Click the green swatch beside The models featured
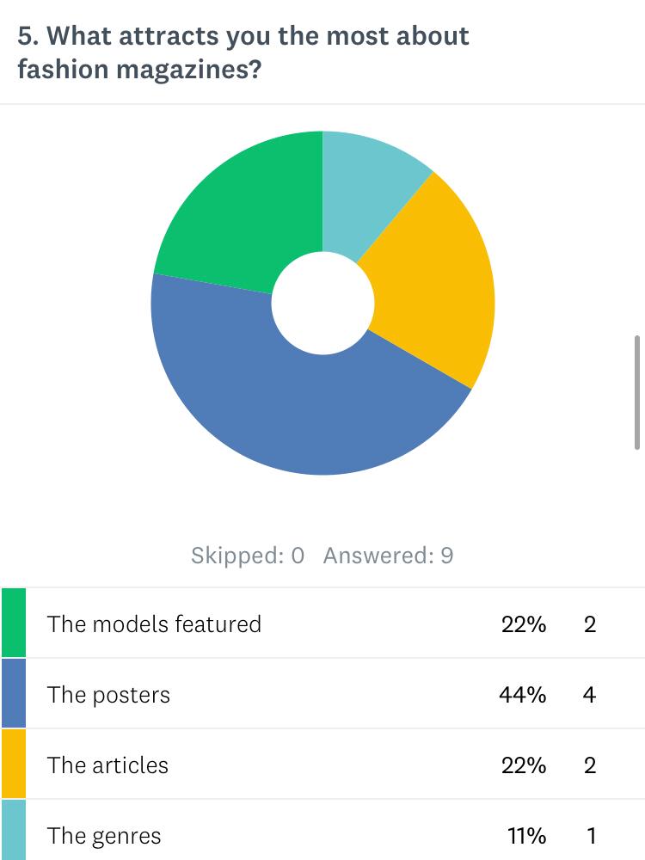Viewport: 645px width, 860px height. pyautogui.click(x=14, y=623)
